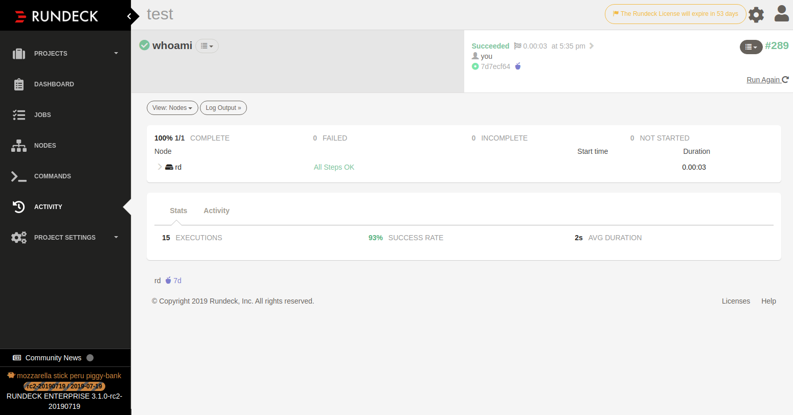Viewport: 793px width, 415px height.
Task: Click the Nodes icon in sidebar
Action: point(19,145)
